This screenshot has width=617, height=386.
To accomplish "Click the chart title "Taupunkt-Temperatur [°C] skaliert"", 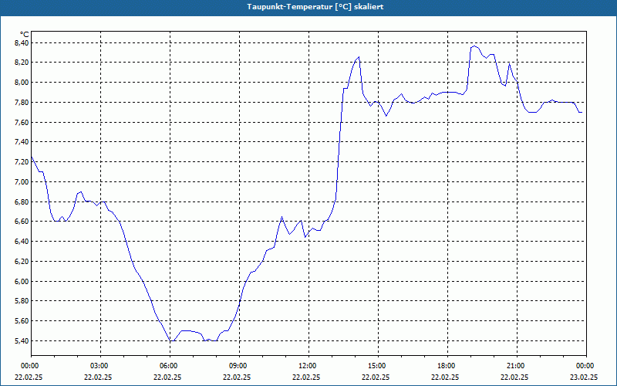I will (x=315, y=7).
